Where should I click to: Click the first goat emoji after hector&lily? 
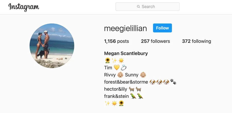[x=131, y=89]
